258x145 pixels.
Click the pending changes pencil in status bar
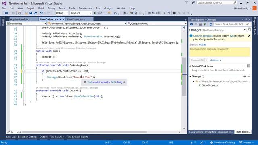point(203,143)
